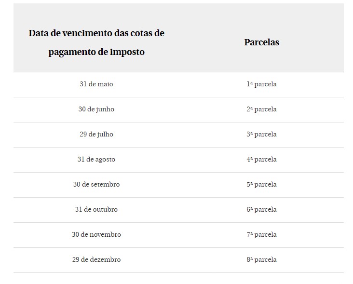Click the '1ª parcela' cell
353x284 pixels.
(x=261, y=84)
